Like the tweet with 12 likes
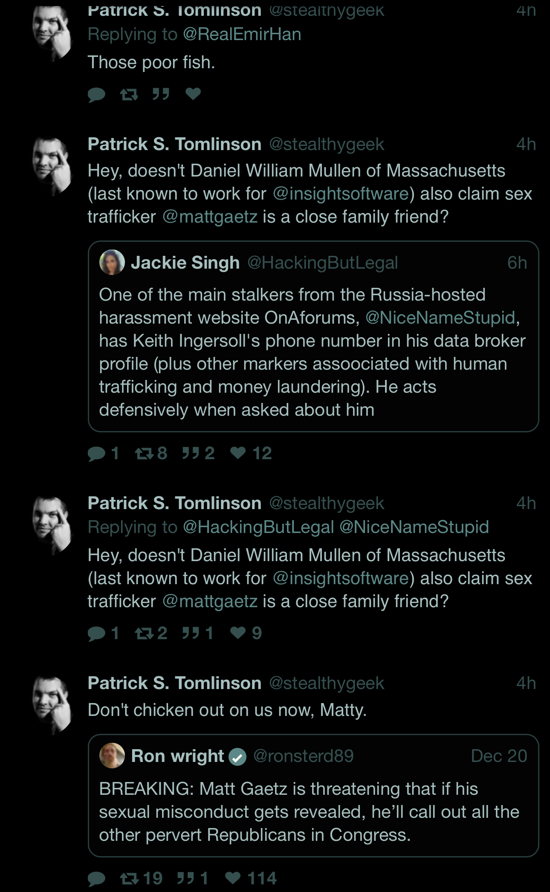550x892 pixels. (x=251, y=453)
